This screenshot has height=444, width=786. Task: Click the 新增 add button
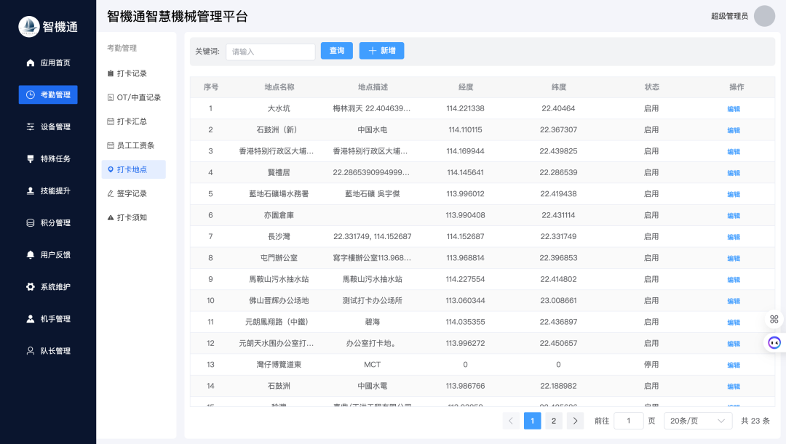click(x=381, y=51)
